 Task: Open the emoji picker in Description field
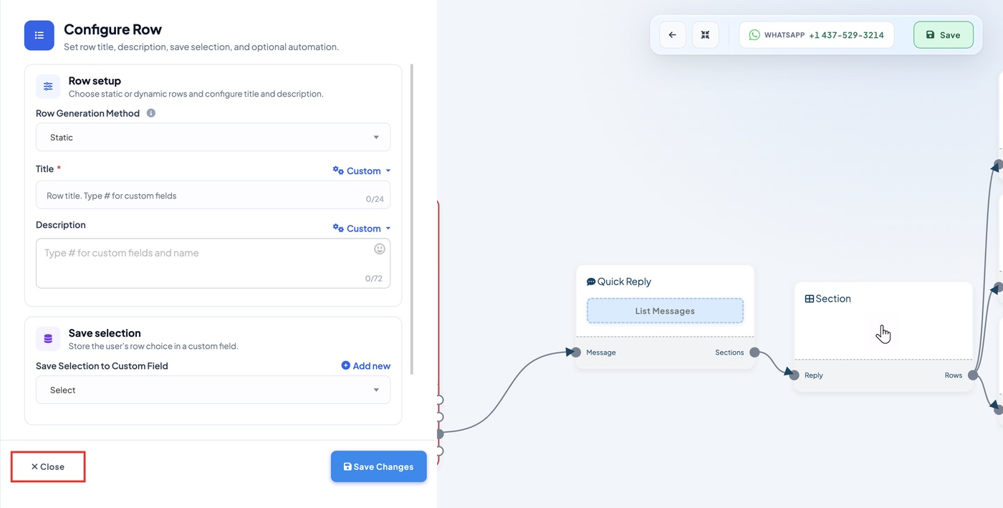[x=380, y=249]
